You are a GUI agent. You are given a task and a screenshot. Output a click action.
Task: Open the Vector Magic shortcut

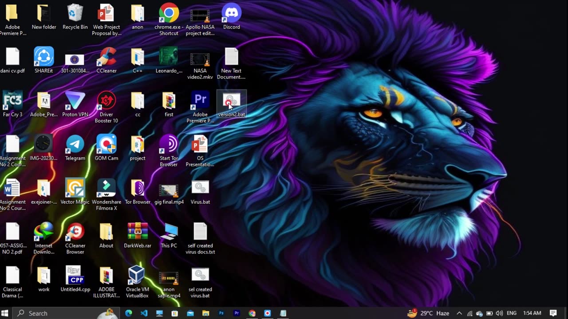pyautogui.click(x=75, y=192)
